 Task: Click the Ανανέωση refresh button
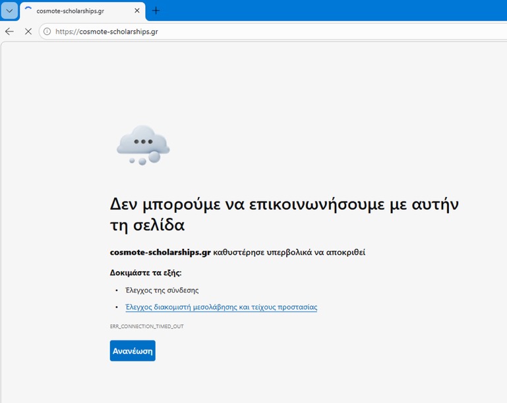(x=133, y=351)
